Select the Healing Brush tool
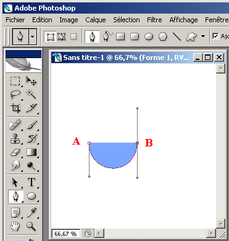 pos(15,125)
